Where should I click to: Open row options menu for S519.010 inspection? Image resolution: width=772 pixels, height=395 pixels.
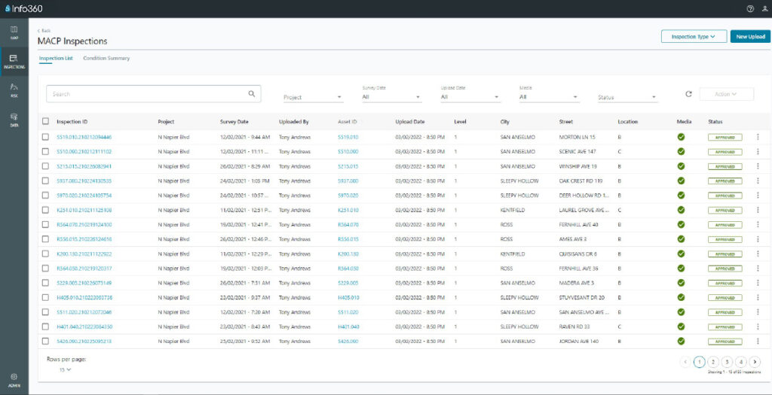pyautogui.click(x=758, y=138)
